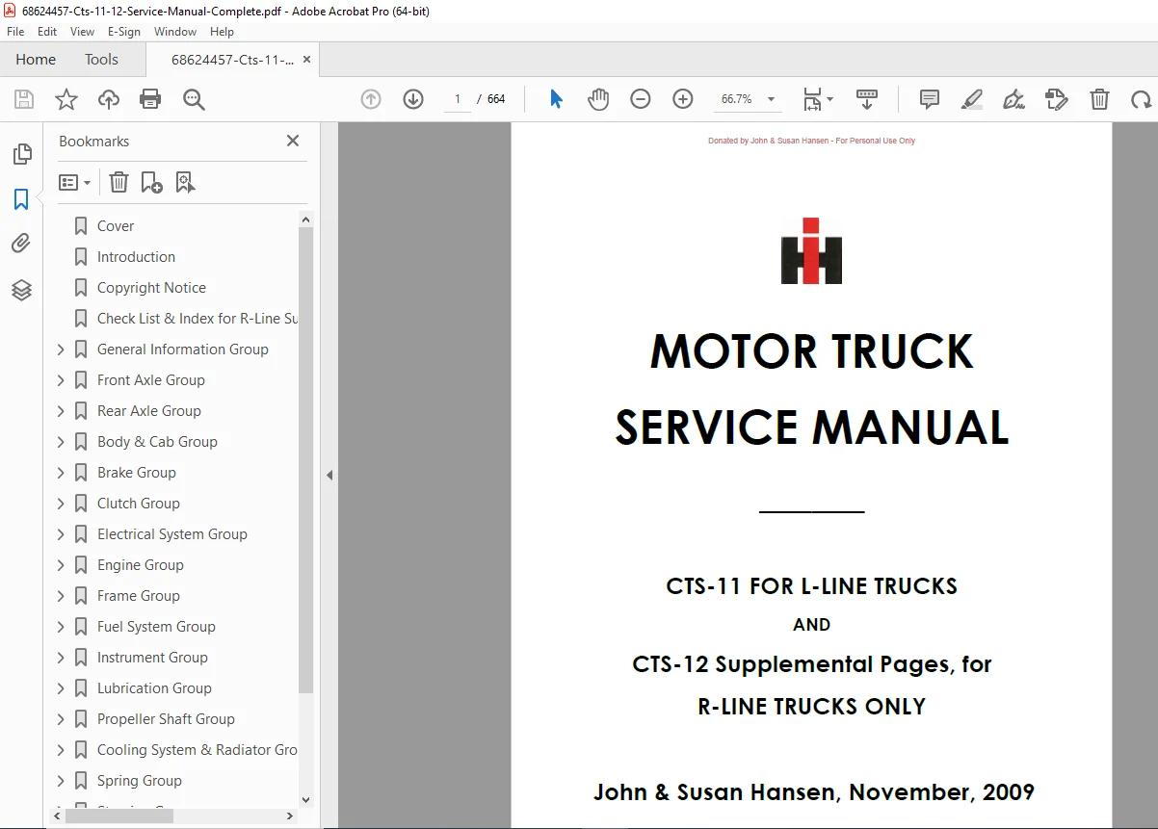
Task: Close the 68624457-Cts-11 document tab
Action: pyautogui.click(x=307, y=60)
